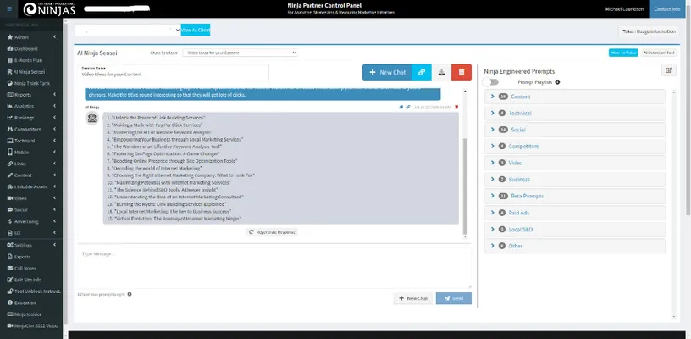Click the edit prompts icon in Ninja Engineered Prompts

click(x=669, y=70)
